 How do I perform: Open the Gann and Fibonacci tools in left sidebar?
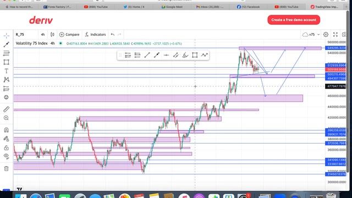click(6, 53)
